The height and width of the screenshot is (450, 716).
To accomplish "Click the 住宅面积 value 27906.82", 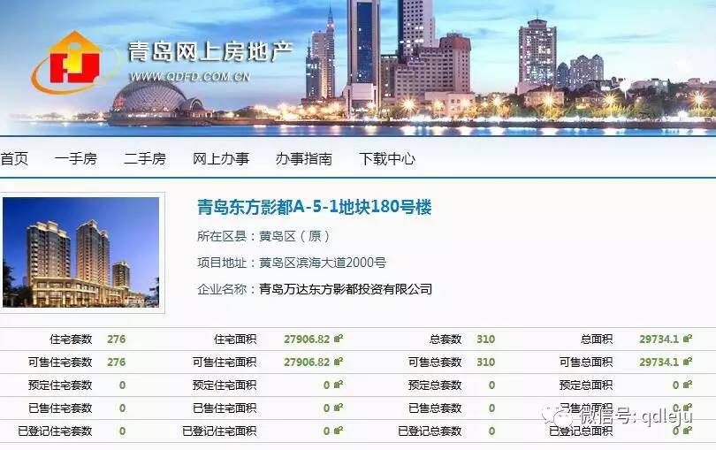I will (x=307, y=339).
